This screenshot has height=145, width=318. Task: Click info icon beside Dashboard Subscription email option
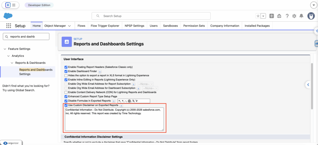[138, 88]
